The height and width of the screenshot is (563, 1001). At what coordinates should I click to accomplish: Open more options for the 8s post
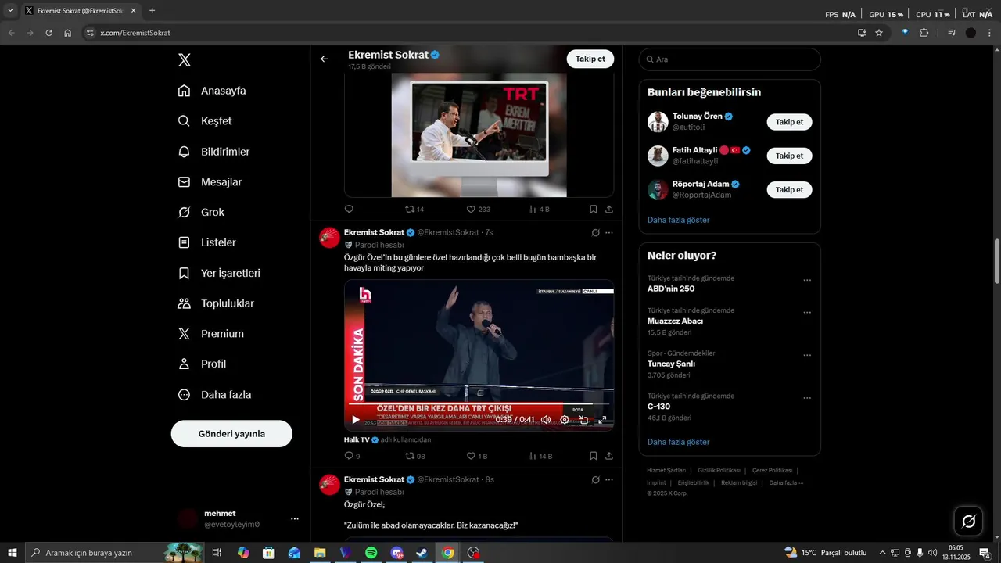tap(609, 479)
